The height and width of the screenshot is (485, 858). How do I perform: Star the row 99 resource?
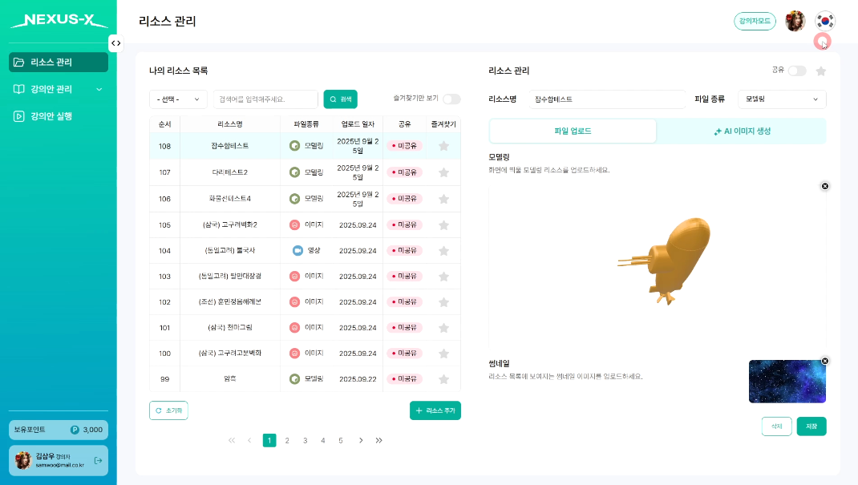pos(443,379)
